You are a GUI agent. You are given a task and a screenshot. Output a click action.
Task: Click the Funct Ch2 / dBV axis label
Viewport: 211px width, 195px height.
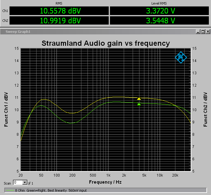click(205, 109)
